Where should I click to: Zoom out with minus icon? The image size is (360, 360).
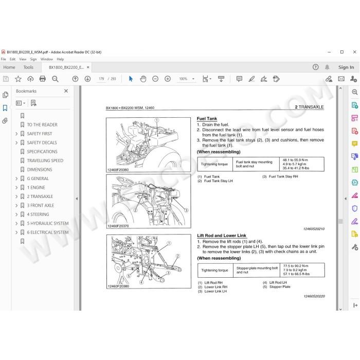point(155,79)
